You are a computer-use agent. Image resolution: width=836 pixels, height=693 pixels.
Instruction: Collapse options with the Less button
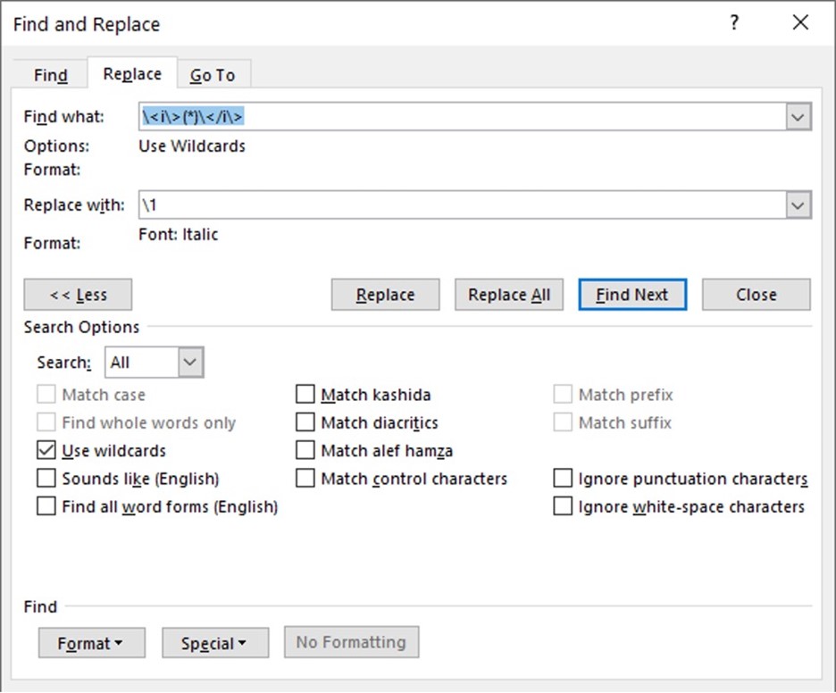point(79,295)
